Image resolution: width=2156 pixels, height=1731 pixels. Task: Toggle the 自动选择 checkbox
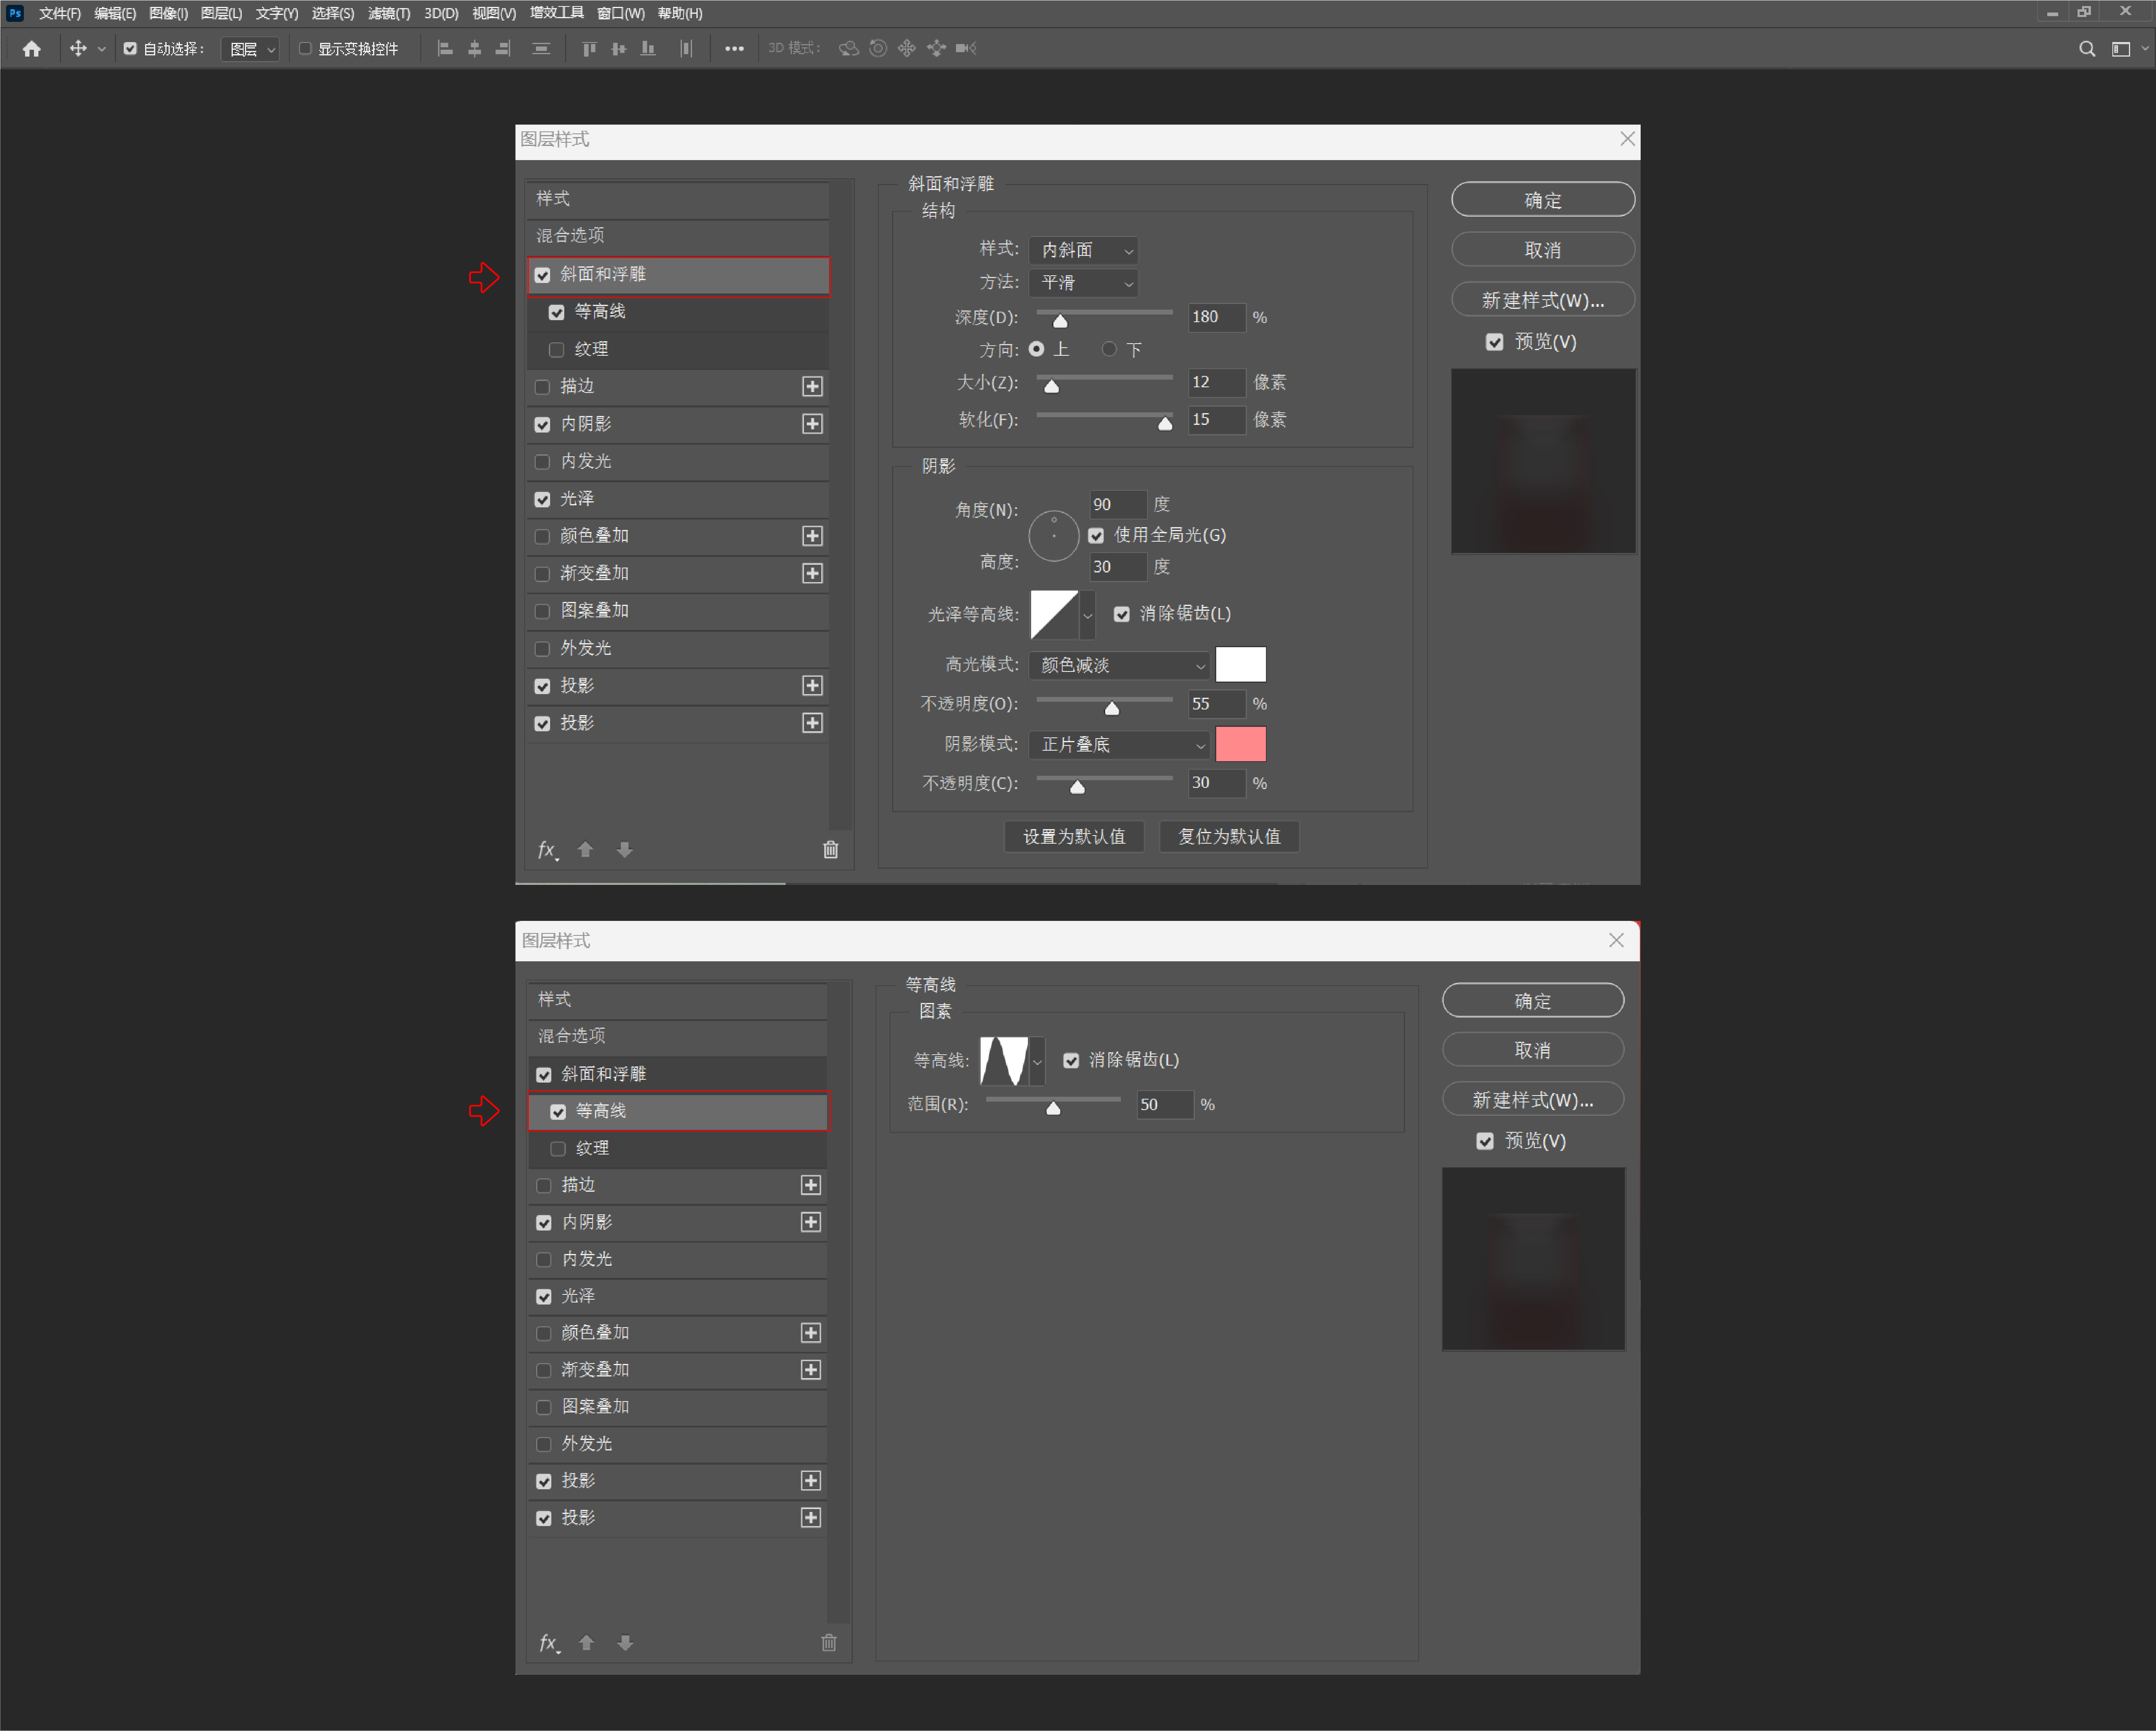coord(130,48)
